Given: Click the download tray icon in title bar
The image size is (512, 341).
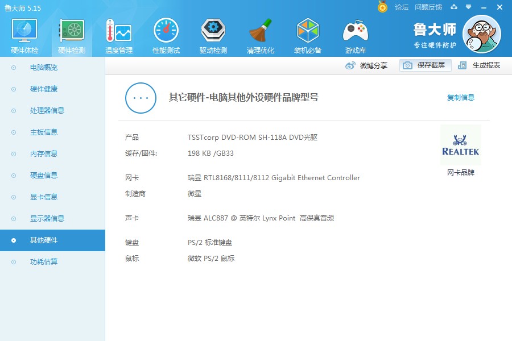Looking at the screenshot, I should pos(454,7).
